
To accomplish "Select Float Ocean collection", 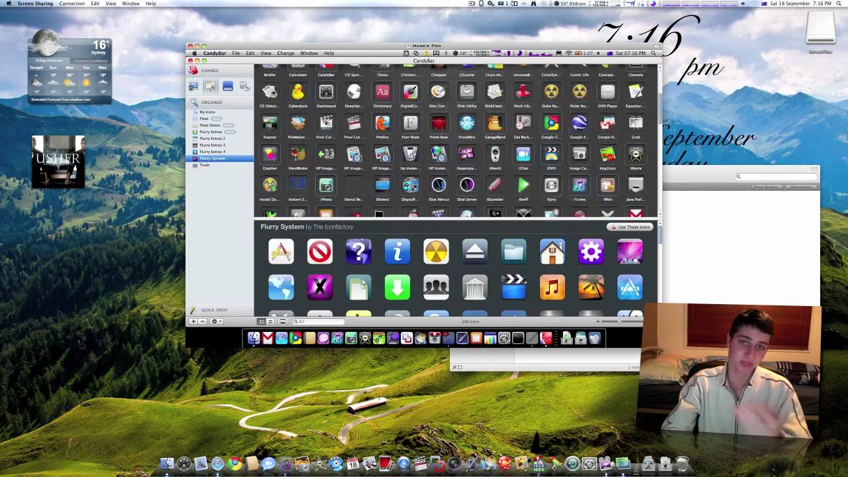I will click(x=210, y=125).
